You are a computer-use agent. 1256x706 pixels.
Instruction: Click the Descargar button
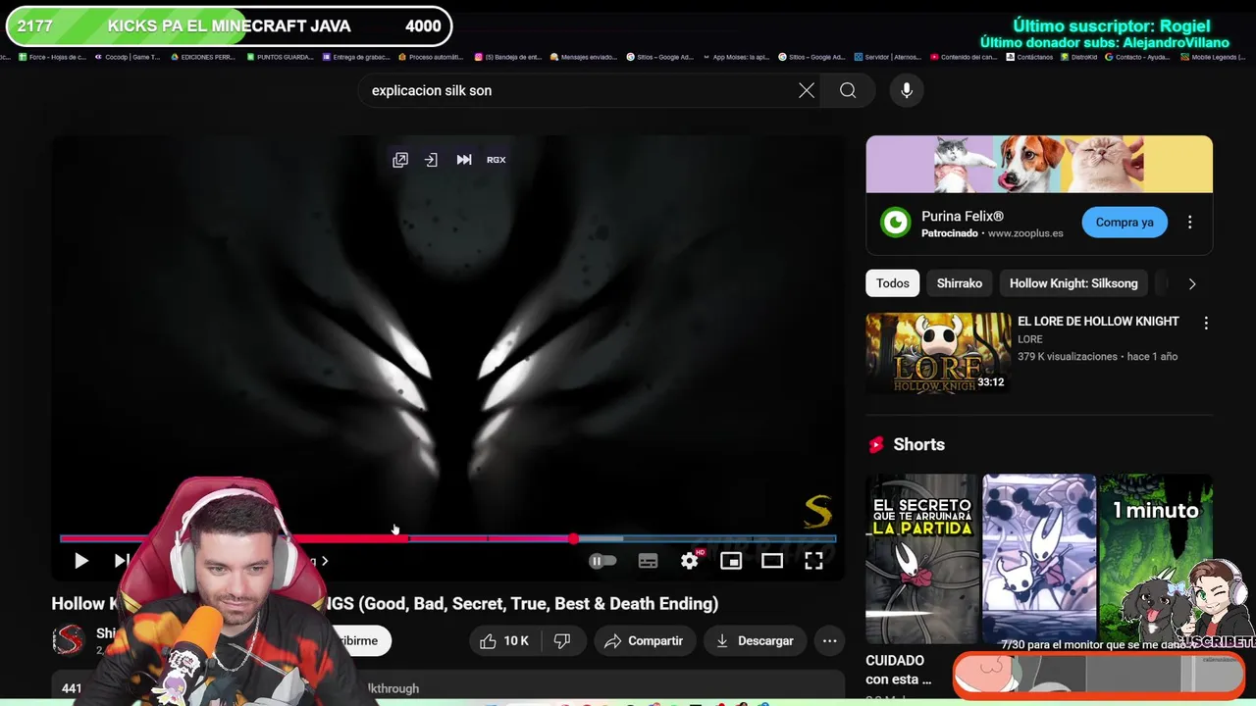point(755,641)
